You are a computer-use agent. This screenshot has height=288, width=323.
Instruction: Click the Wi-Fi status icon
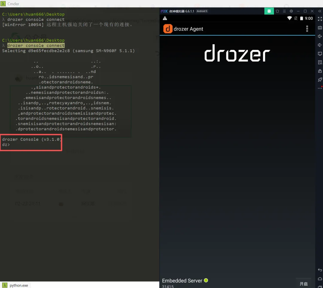tap(290, 18)
